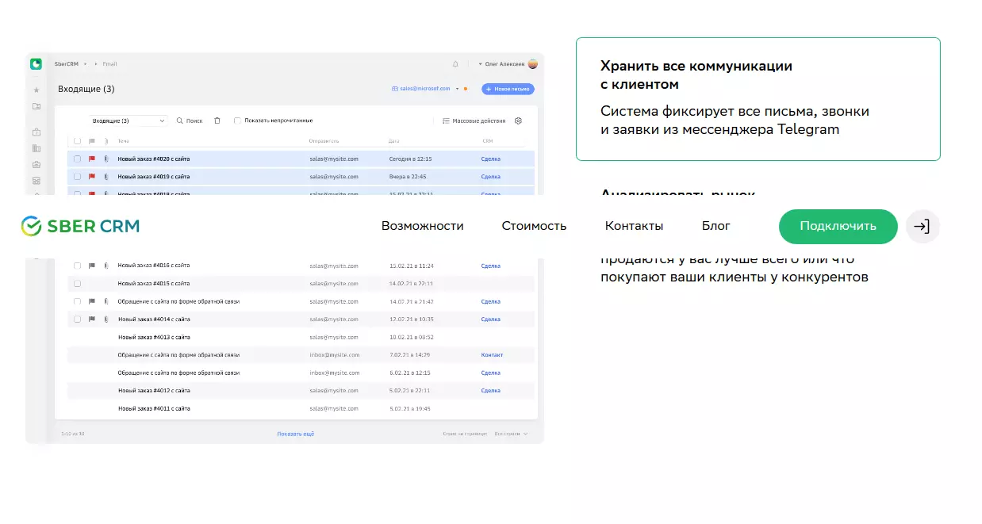Click the green app logo in the CRM sidebar
The width and height of the screenshot is (982, 524).
click(36, 64)
